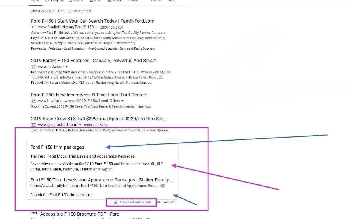
Task: Open the About Featured Snippets link
Action: pyautogui.click(x=135, y=202)
